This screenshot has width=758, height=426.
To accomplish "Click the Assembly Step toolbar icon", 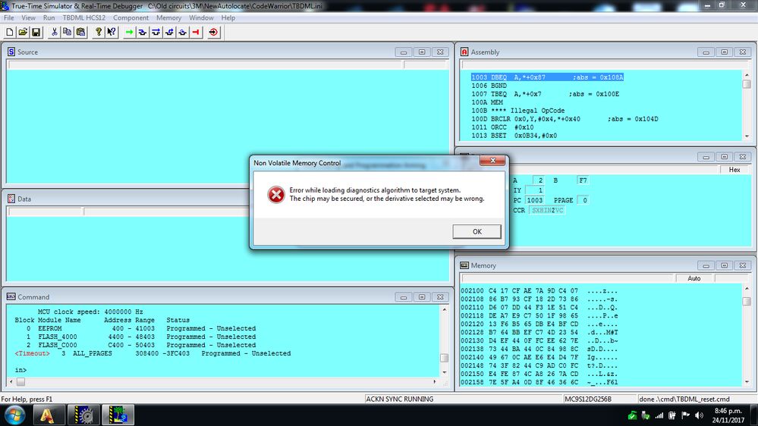I will [x=182, y=33].
